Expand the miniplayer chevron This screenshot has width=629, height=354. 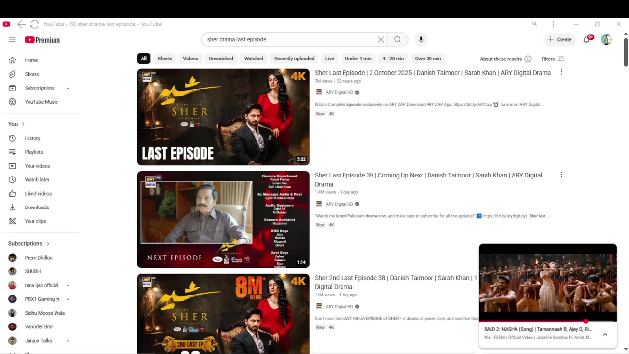coord(605,334)
